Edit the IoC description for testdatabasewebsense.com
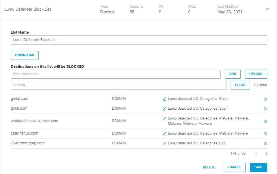This screenshot has width=277, height=174. (164, 118)
